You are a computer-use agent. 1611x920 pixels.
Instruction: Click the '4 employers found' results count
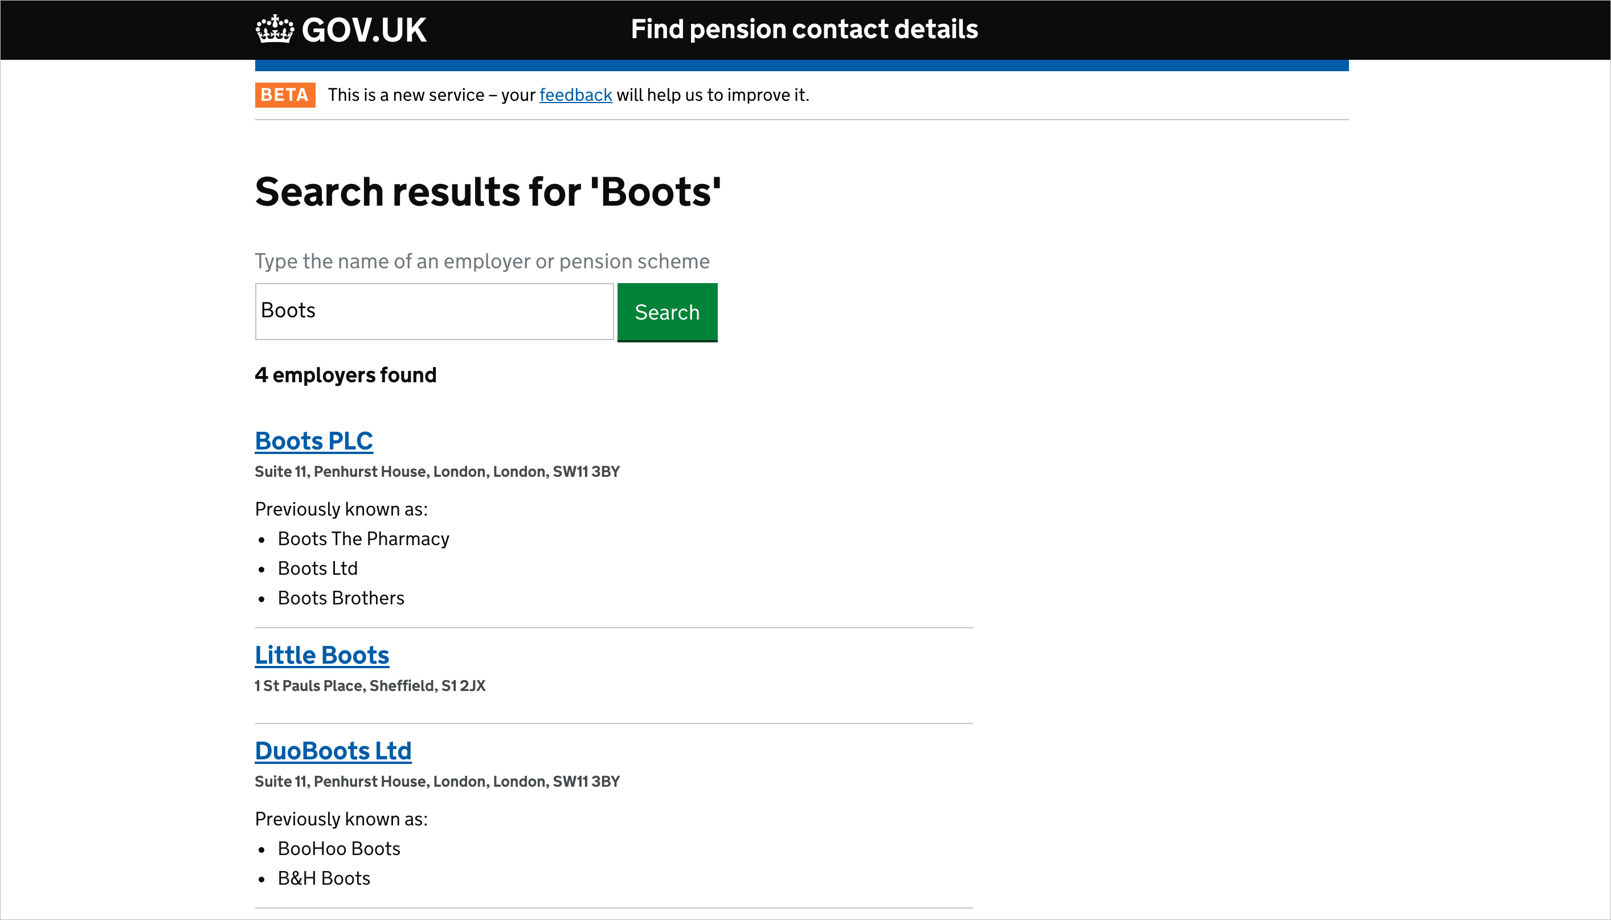pos(345,375)
